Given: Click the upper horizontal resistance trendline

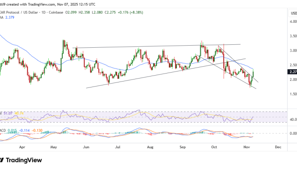Looking at the screenshot, I should pyautogui.click(x=157, y=46).
